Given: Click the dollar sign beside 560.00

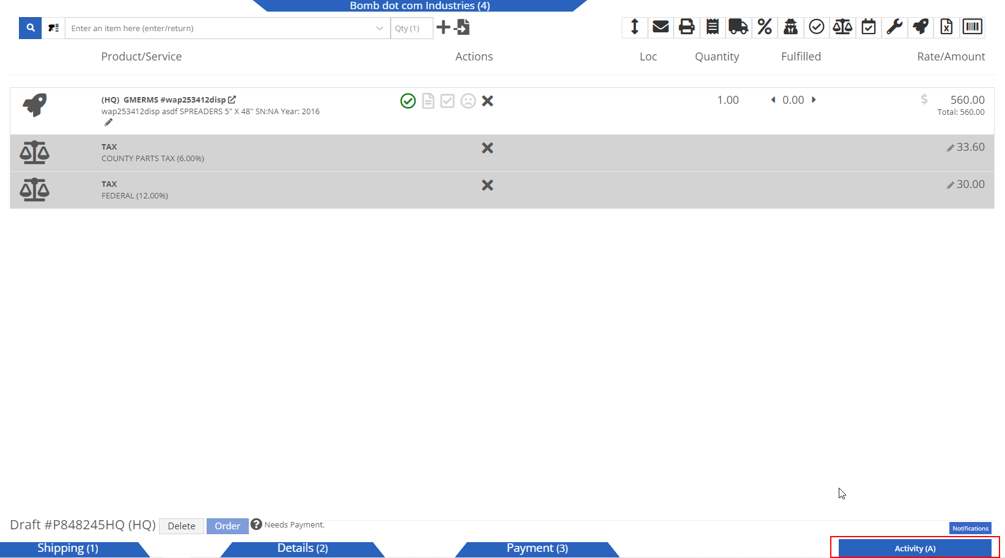Looking at the screenshot, I should coord(924,99).
